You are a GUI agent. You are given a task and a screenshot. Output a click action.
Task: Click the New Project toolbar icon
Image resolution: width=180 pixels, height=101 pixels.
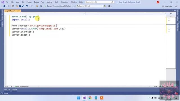[x=13, y=6]
